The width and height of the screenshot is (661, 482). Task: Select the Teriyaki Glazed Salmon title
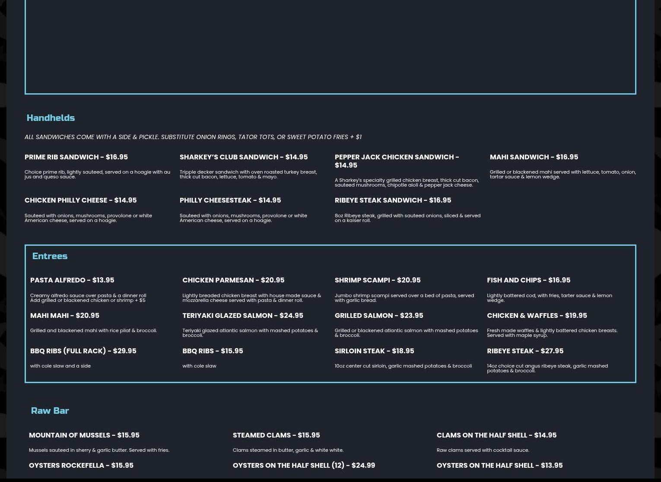(x=242, y=316)
